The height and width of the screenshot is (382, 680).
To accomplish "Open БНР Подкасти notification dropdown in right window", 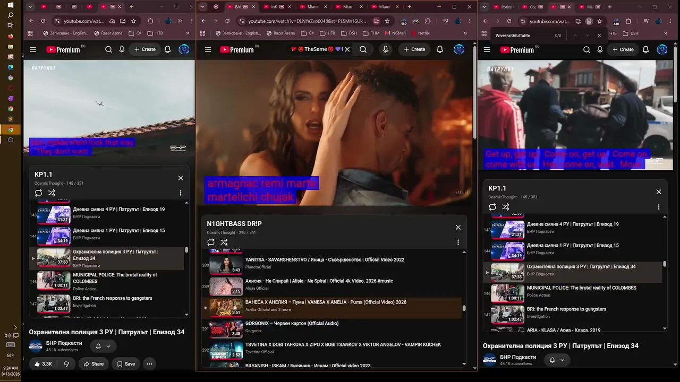I will click(557, 360).
